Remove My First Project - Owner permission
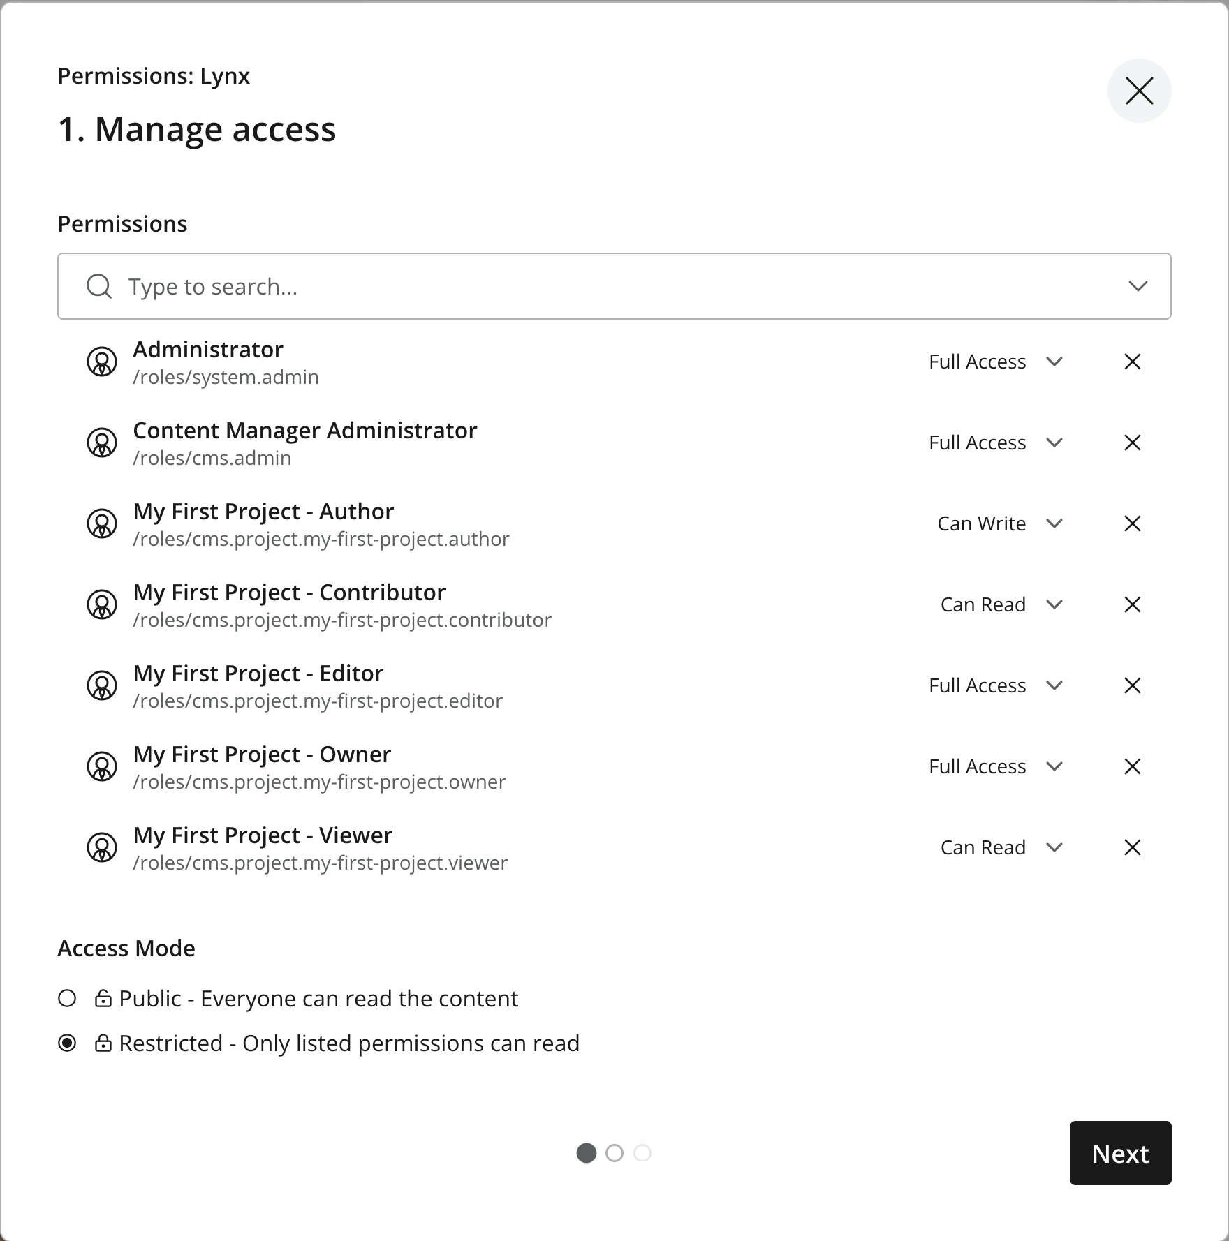This screenshot has height=1241, width=1229. [1133, 766]
